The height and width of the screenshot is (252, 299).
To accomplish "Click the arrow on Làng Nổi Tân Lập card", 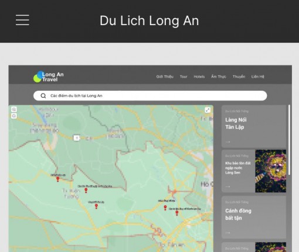I will [227, 142].
